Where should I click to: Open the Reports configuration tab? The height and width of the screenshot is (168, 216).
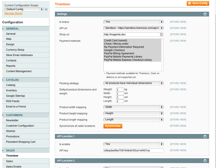tap(26, 66)
